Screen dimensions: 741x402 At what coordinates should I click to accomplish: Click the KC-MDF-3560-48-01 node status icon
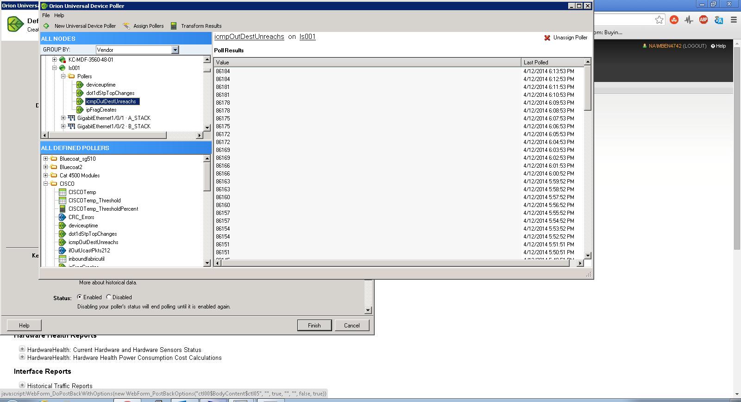click(62, 60)
